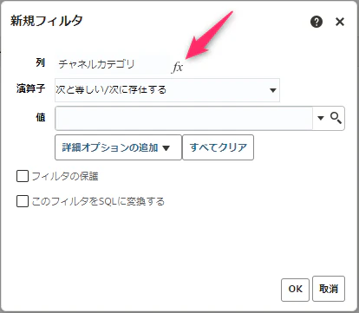
Task: Click the 値 label
Action: [x=41, y=117]
